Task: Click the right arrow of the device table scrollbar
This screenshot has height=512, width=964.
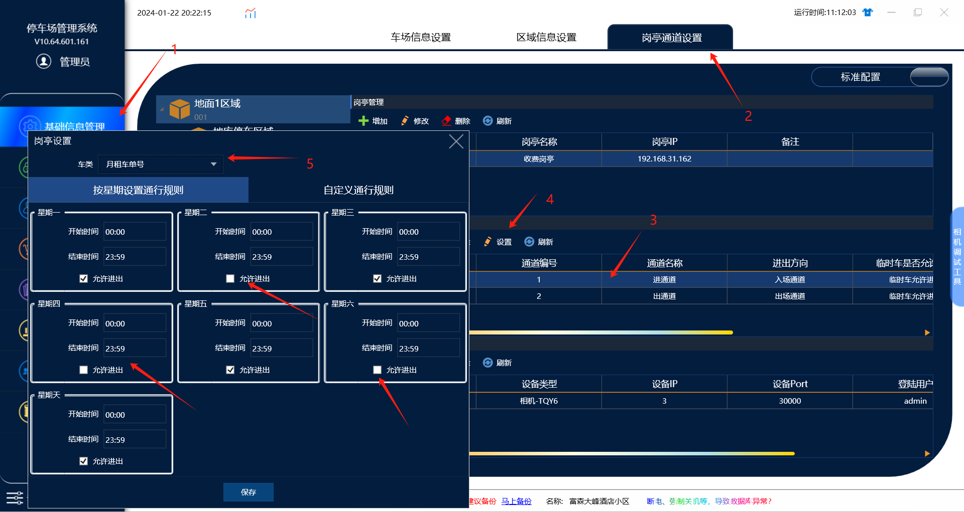Action: click(927, 453)
